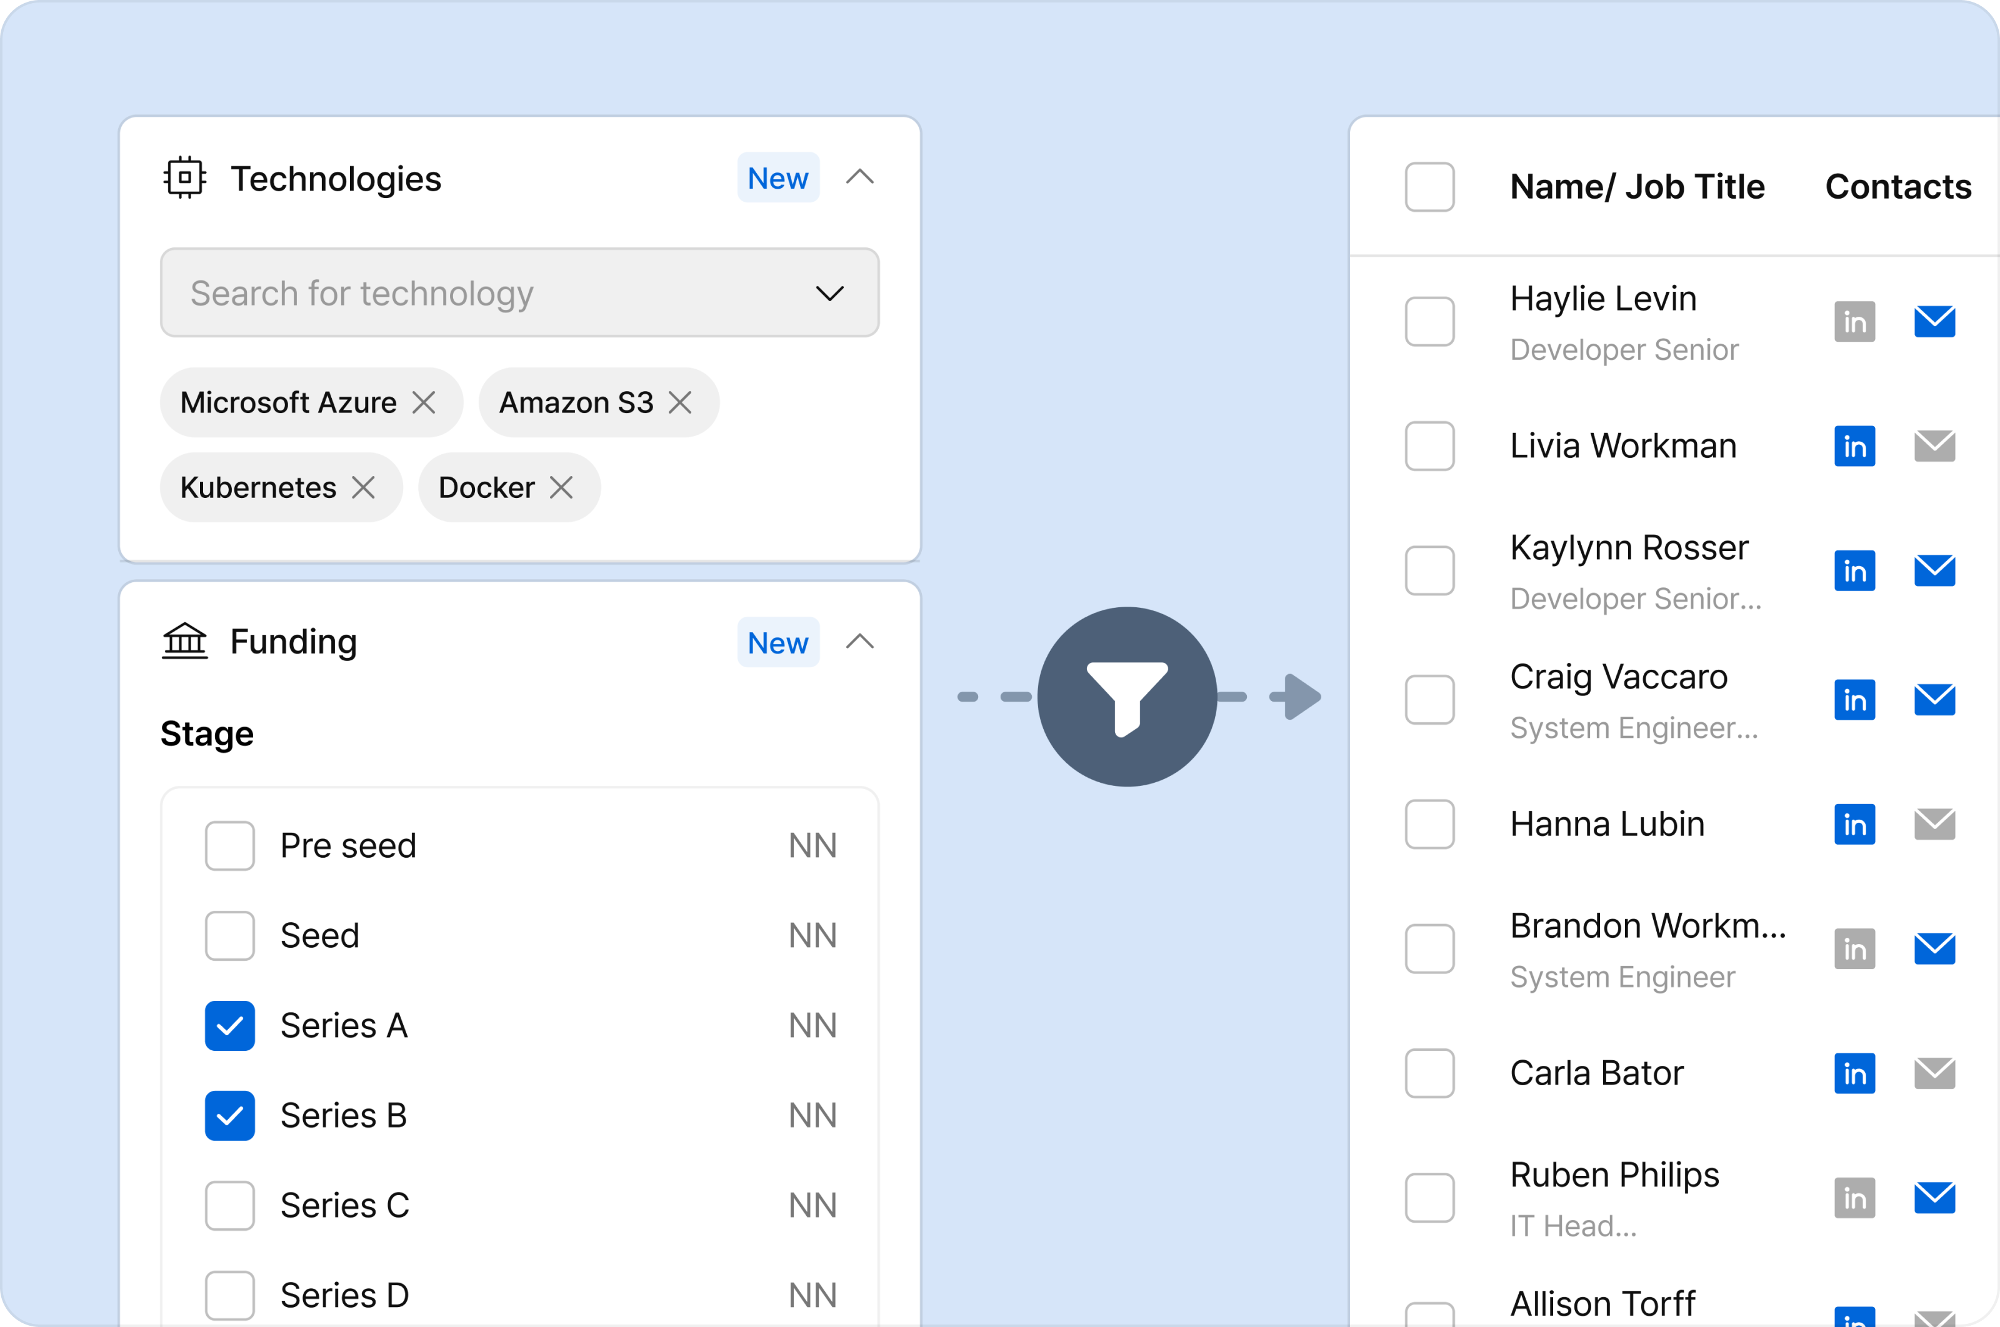This screenshot has height=1327, width=2000.
Task: Select Haylie Levin's row checkbox
Action: (x=1429, y=322)
